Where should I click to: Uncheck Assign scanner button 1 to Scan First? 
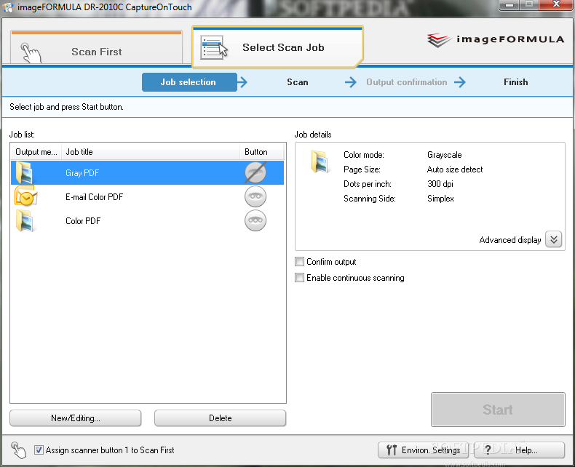39,450
